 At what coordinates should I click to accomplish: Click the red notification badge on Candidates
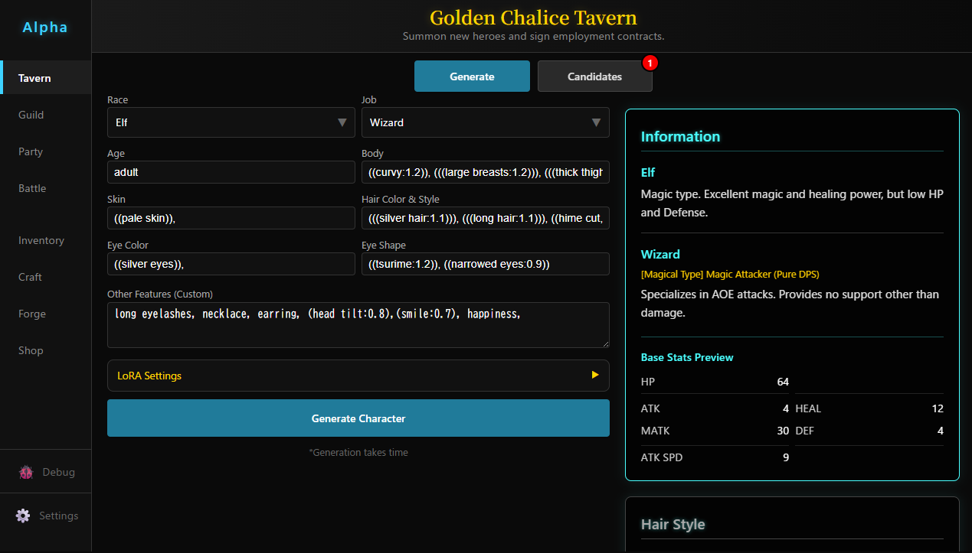(x=650, y=63)
